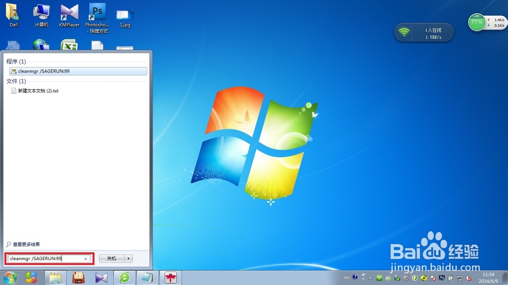Show hidden tray icons arrow
The image size is (508, 285).
(370, 278)
